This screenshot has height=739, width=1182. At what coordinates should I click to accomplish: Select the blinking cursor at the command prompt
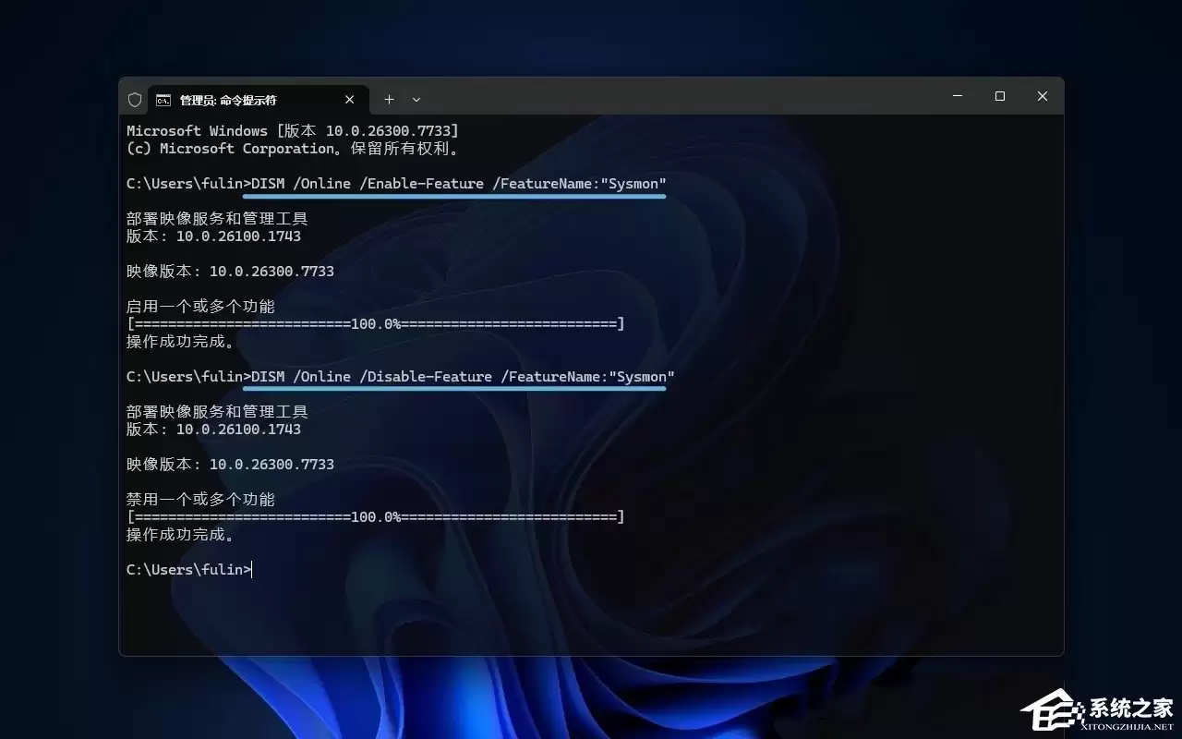coord(251,570)
